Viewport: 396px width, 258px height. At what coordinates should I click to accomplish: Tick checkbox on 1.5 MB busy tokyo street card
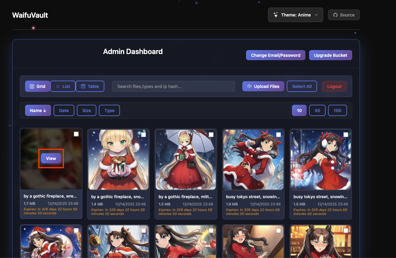click(x=346, y=135)
